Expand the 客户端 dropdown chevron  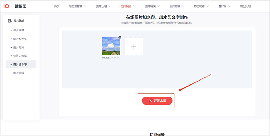(229, 6)
